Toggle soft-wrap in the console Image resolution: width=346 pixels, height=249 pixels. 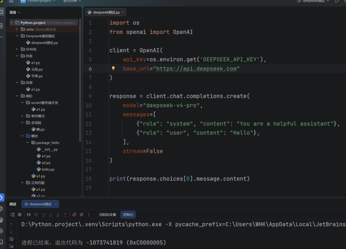click(x=11, y=239)
